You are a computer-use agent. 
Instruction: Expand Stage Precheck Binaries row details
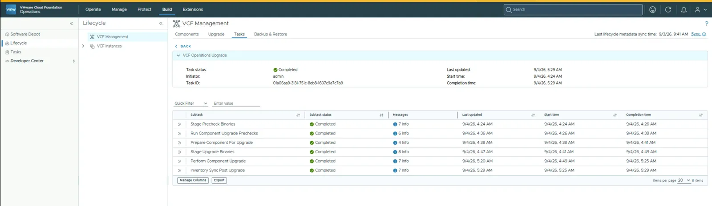[180, 124]
